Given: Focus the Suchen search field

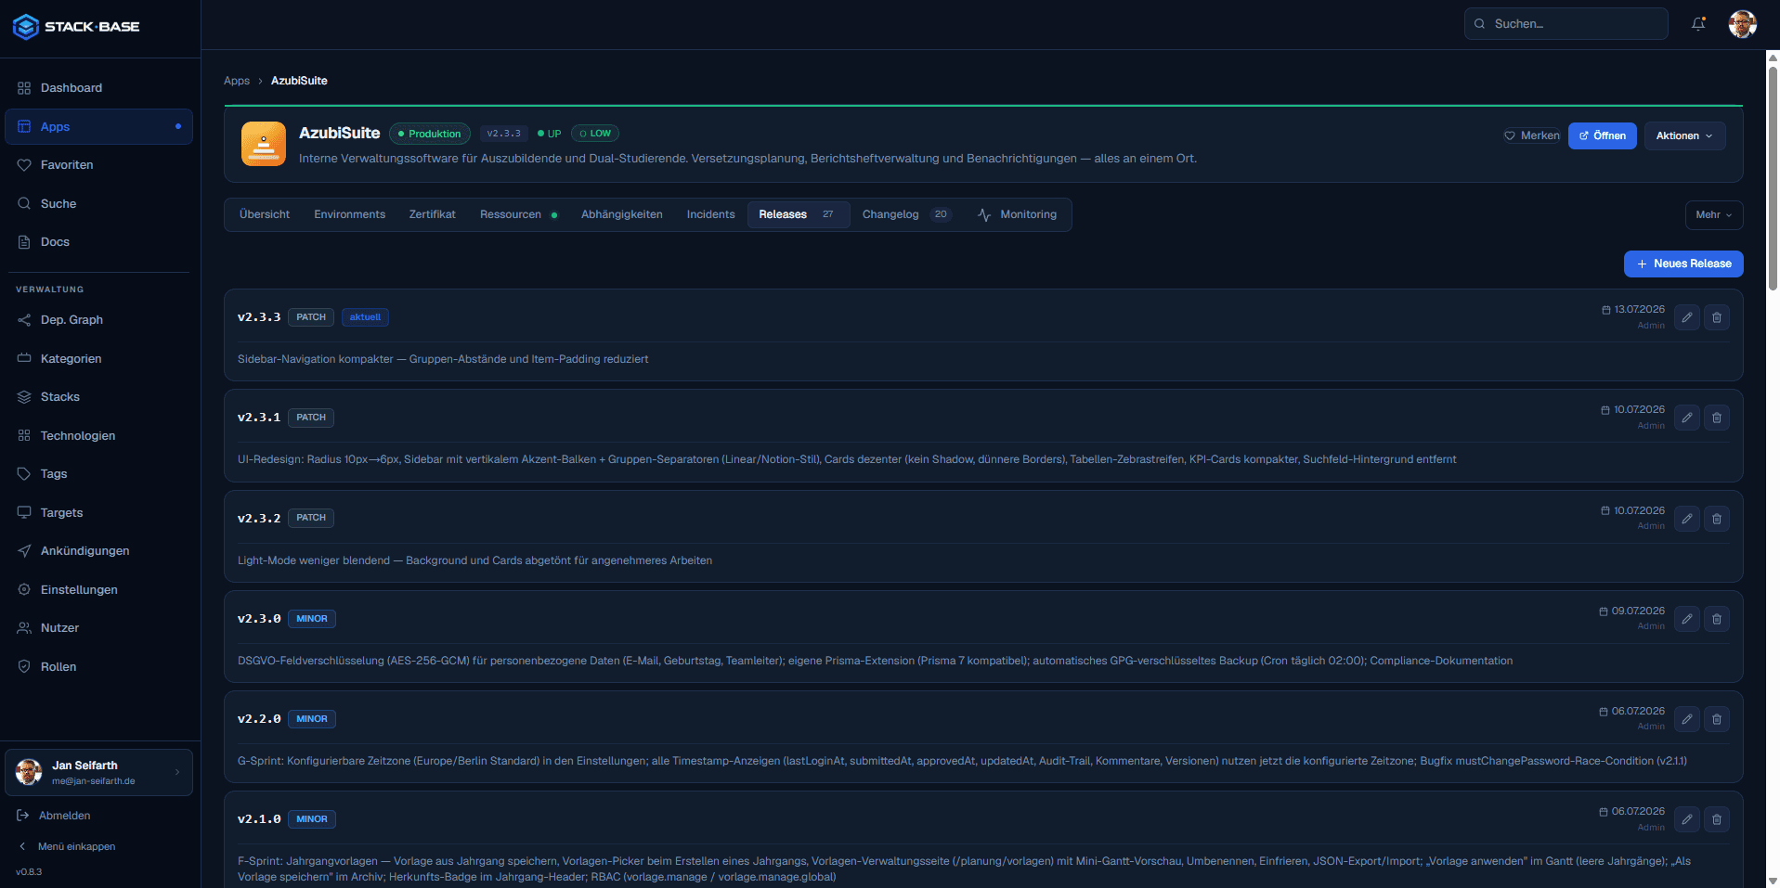Looking at the screenshot, I should 1566,24.
